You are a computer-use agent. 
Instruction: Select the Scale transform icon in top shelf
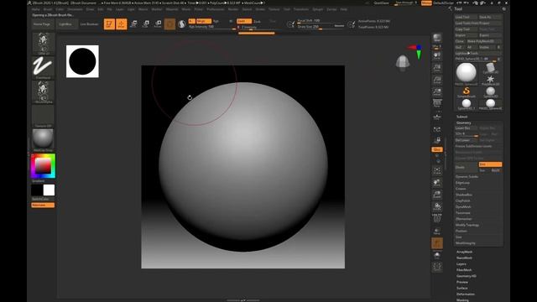[145, 24]
